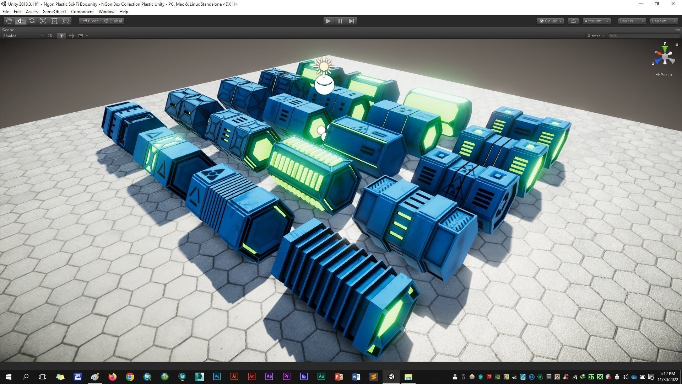Open the Shaded draw mode dropdown
The width and height of the screenshot is (682, 384).
pos(23,36)
